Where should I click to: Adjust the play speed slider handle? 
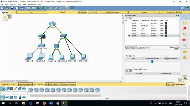click(152, 62)
